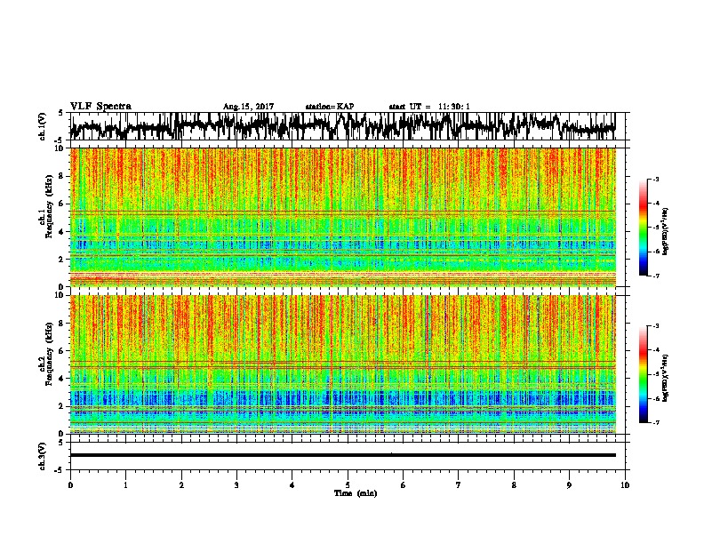Click the time axis tick label '6'
The image size is (704, 544).
pos(404,485)
